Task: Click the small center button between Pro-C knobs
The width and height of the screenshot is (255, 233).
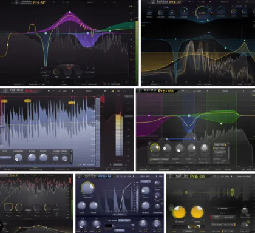Action: tap(28, 210)
